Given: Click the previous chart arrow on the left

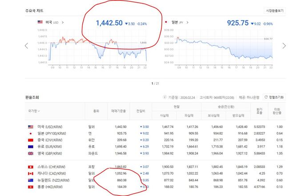Looking at the screenshot, I should point(26,45).
